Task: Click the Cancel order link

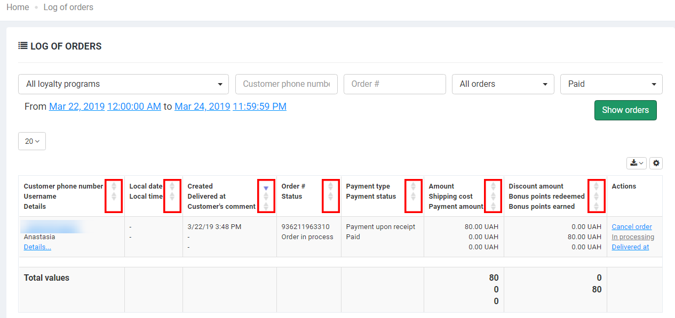Action: 632,227
